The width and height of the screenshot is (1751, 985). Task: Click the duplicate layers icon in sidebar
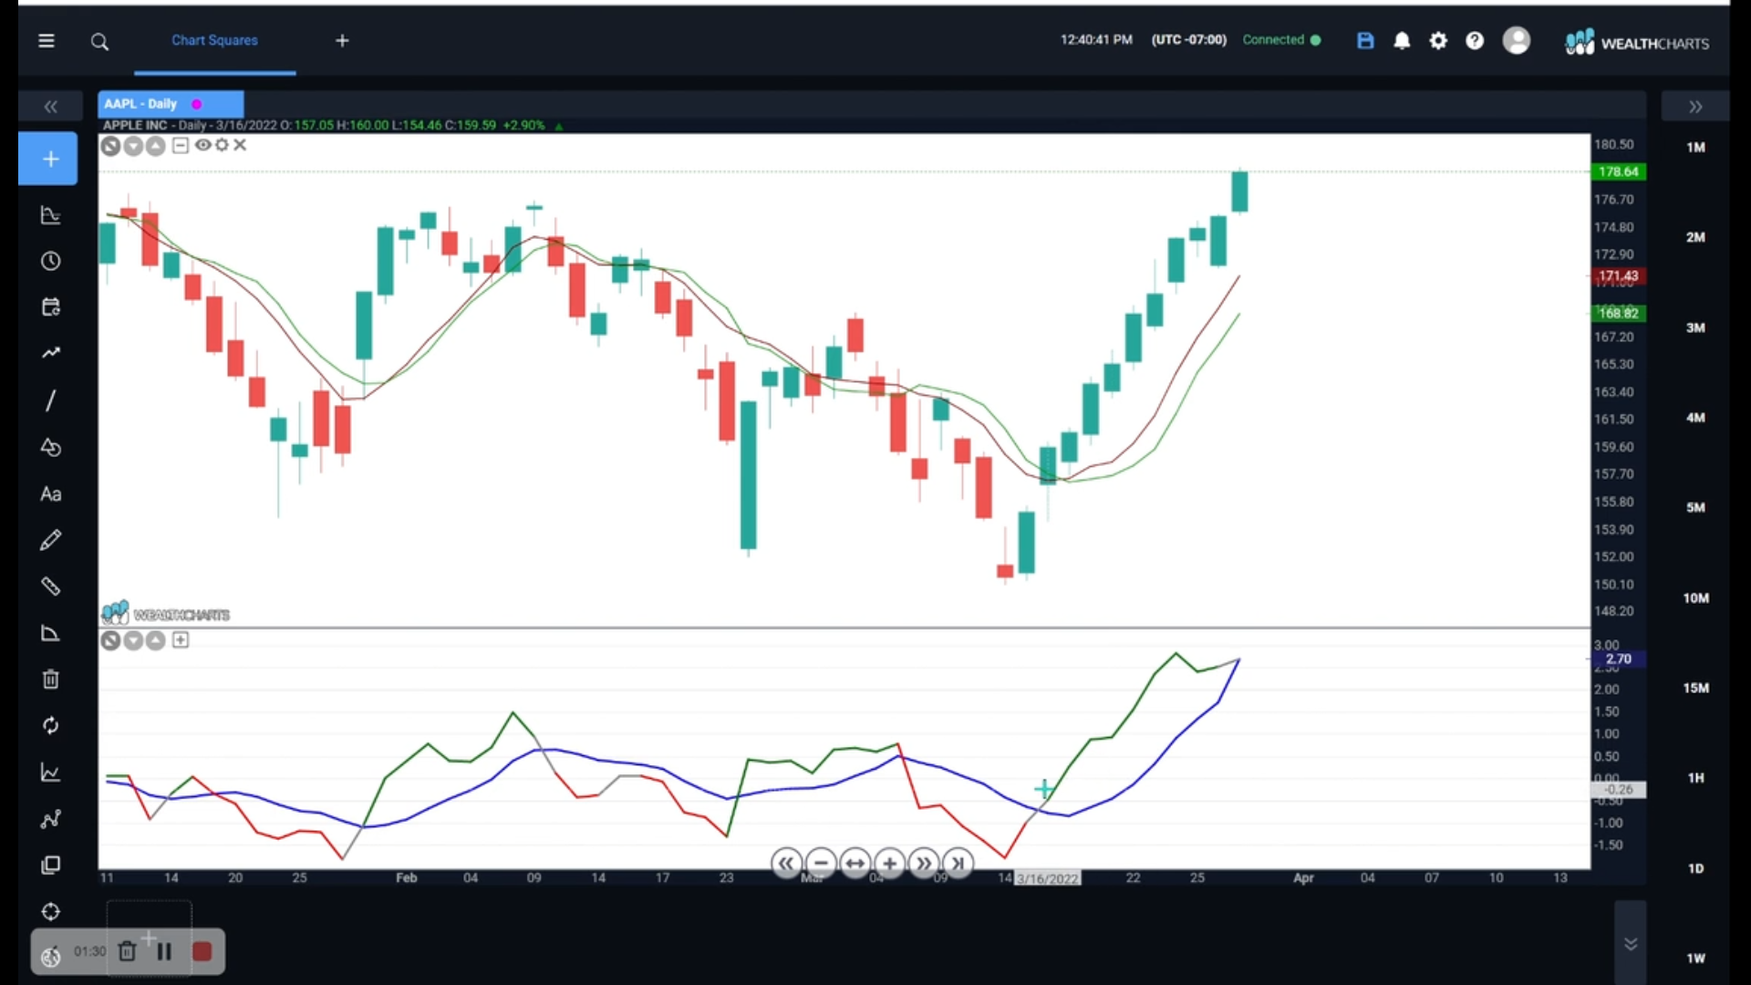click(51, 865)
